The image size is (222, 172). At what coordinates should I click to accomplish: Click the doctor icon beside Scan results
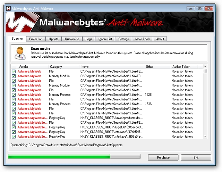click(20, 53)
